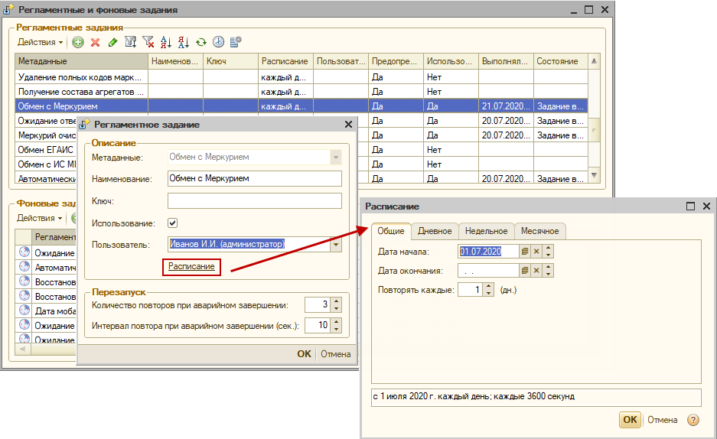Click the clock icon of Автоматич background row

pyautogui.click(x=24, y=267)
